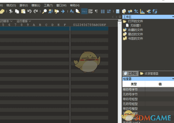Select the 带符号整型 inspector row

[148, 108]
